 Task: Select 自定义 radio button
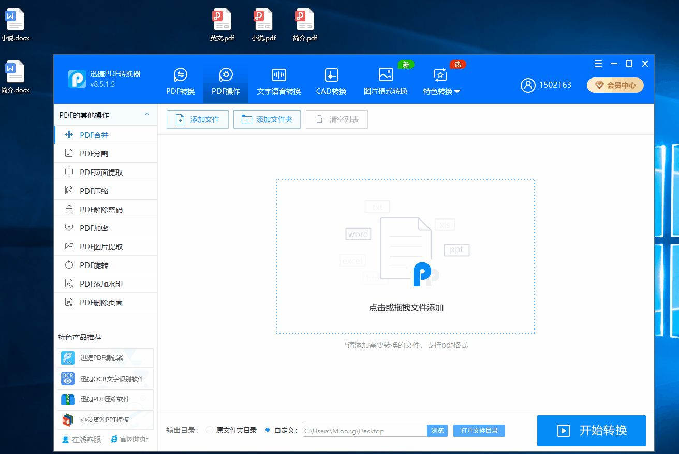coord(268,430)
